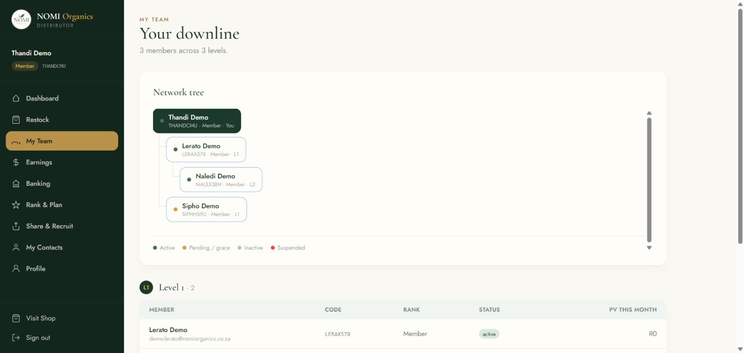
Task: Click the Member badge under Thandi Demo
Action: click(x=25, y=66)
